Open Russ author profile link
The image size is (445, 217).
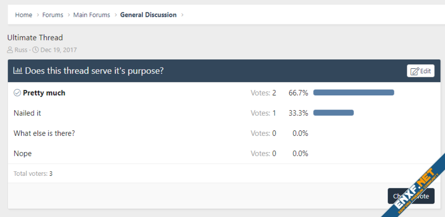[x=21, y=50]
